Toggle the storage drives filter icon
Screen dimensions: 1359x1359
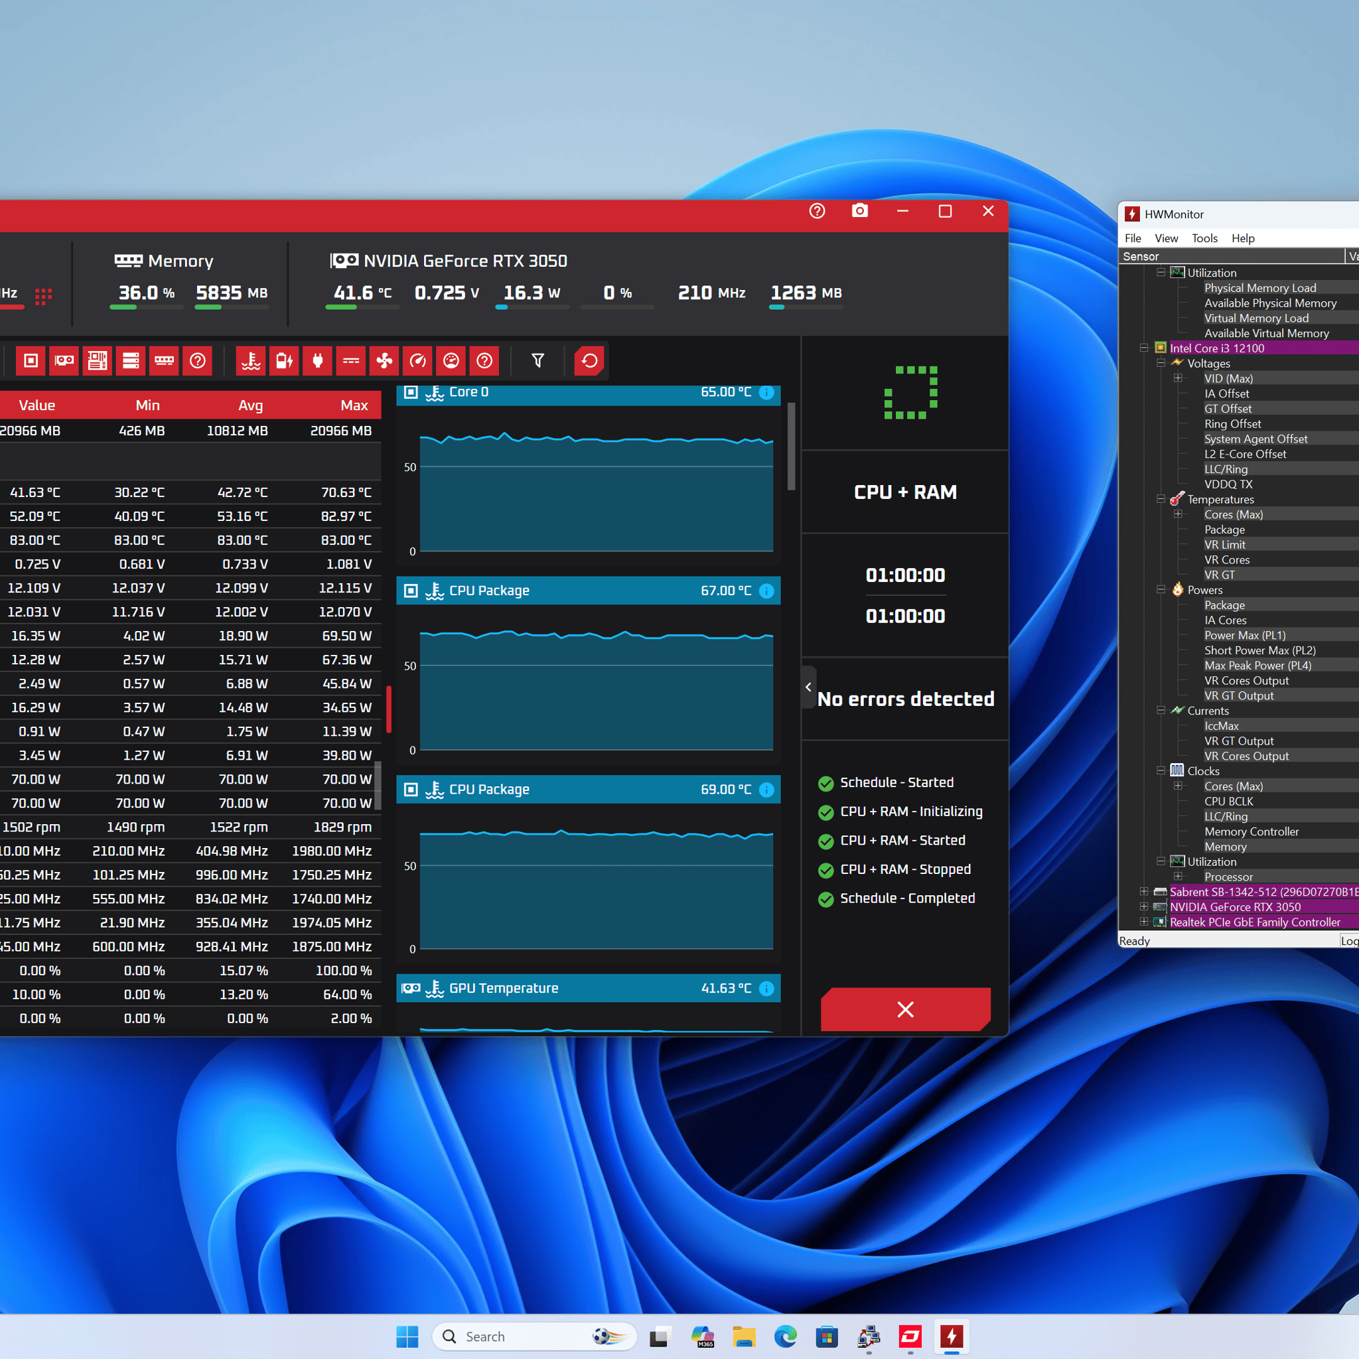[x=131, y=361]
